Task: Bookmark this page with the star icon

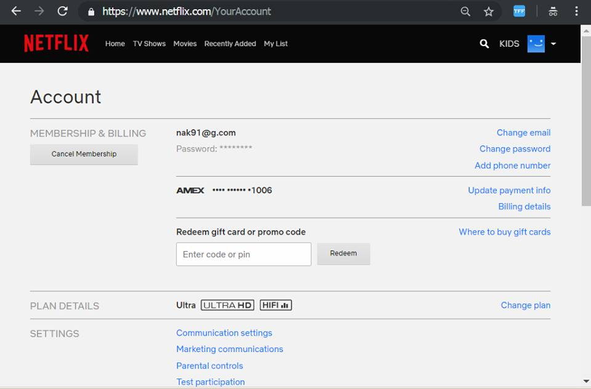Action: tap(488, 12)
